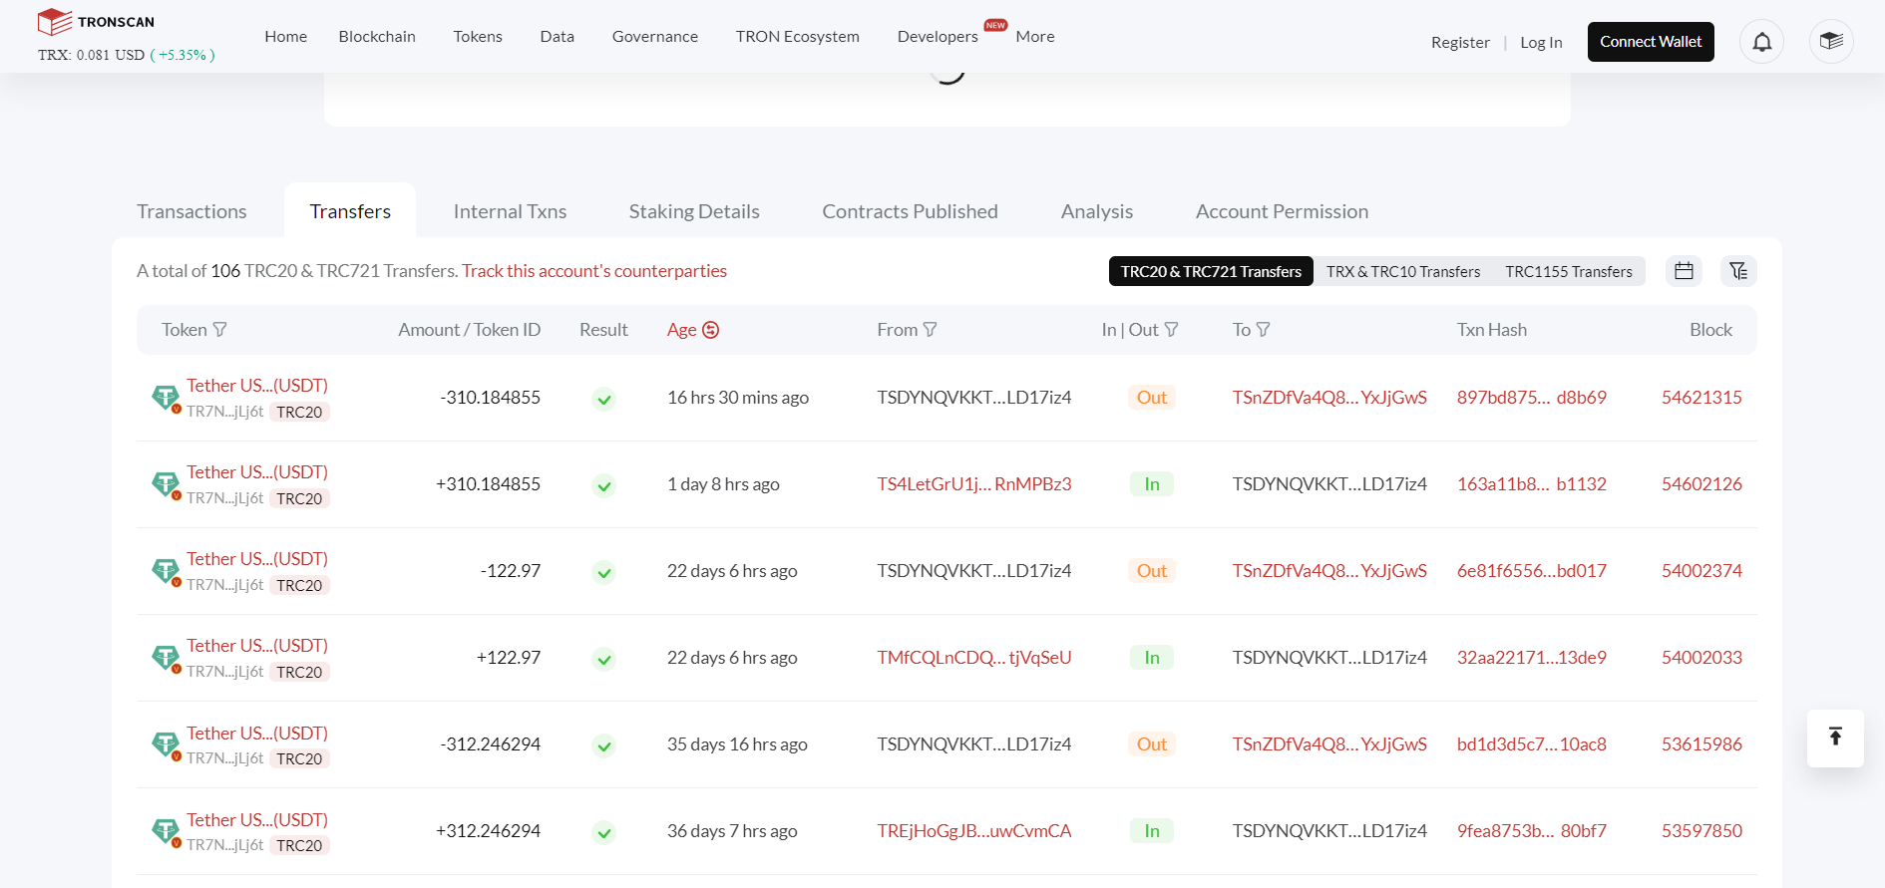This screenshot has height=888, width=1885.
Task: Open transaction hash 6e81f6556...bd017
Action: tap(1532, 571)
